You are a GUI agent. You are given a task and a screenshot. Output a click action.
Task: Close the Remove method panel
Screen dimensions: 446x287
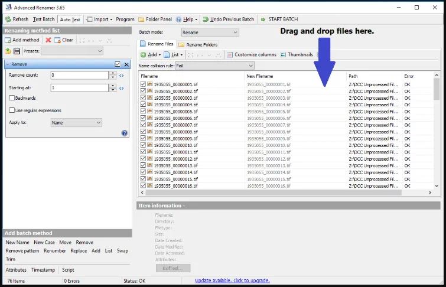click(126, 64)
